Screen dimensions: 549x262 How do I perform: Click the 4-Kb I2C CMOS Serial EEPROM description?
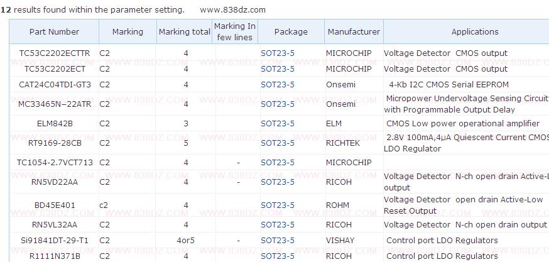[448, 85]
